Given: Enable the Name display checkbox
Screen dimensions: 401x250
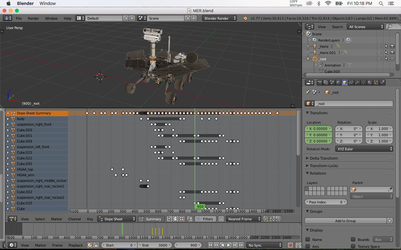Looking at the screenshot, I should pos(308,240).
